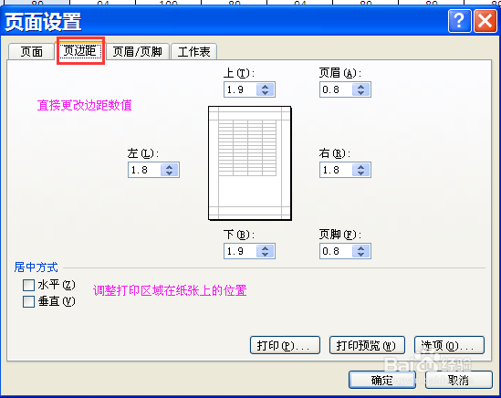
Task: Enable the 水平(Z) centering checkbox
Action: 29,285
